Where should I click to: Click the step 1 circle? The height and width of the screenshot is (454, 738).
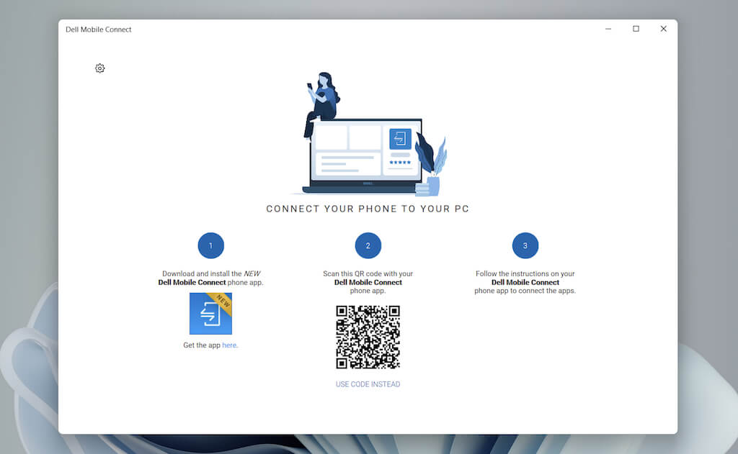(211, 245)
